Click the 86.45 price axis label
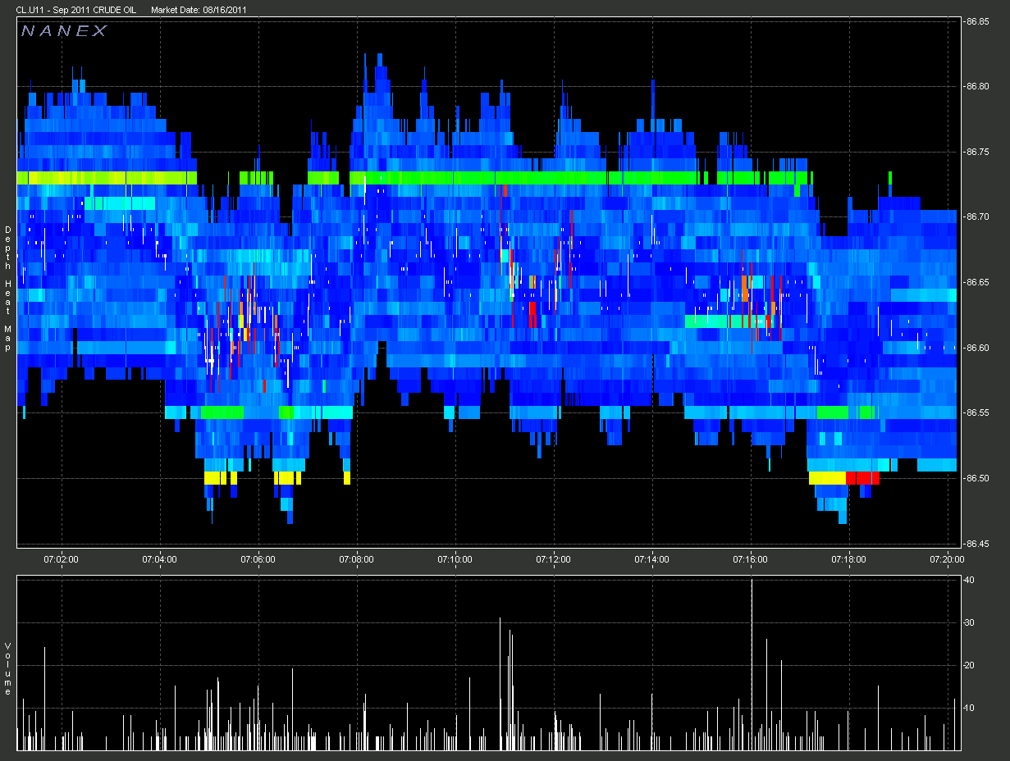Screen dimensions: 1010x761 [x=977, y=543]
